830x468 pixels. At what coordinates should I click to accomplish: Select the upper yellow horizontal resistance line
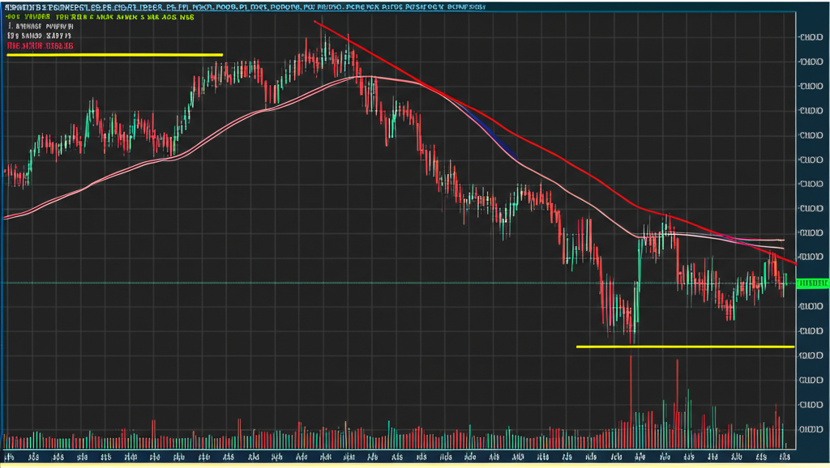tap(113, 55)
